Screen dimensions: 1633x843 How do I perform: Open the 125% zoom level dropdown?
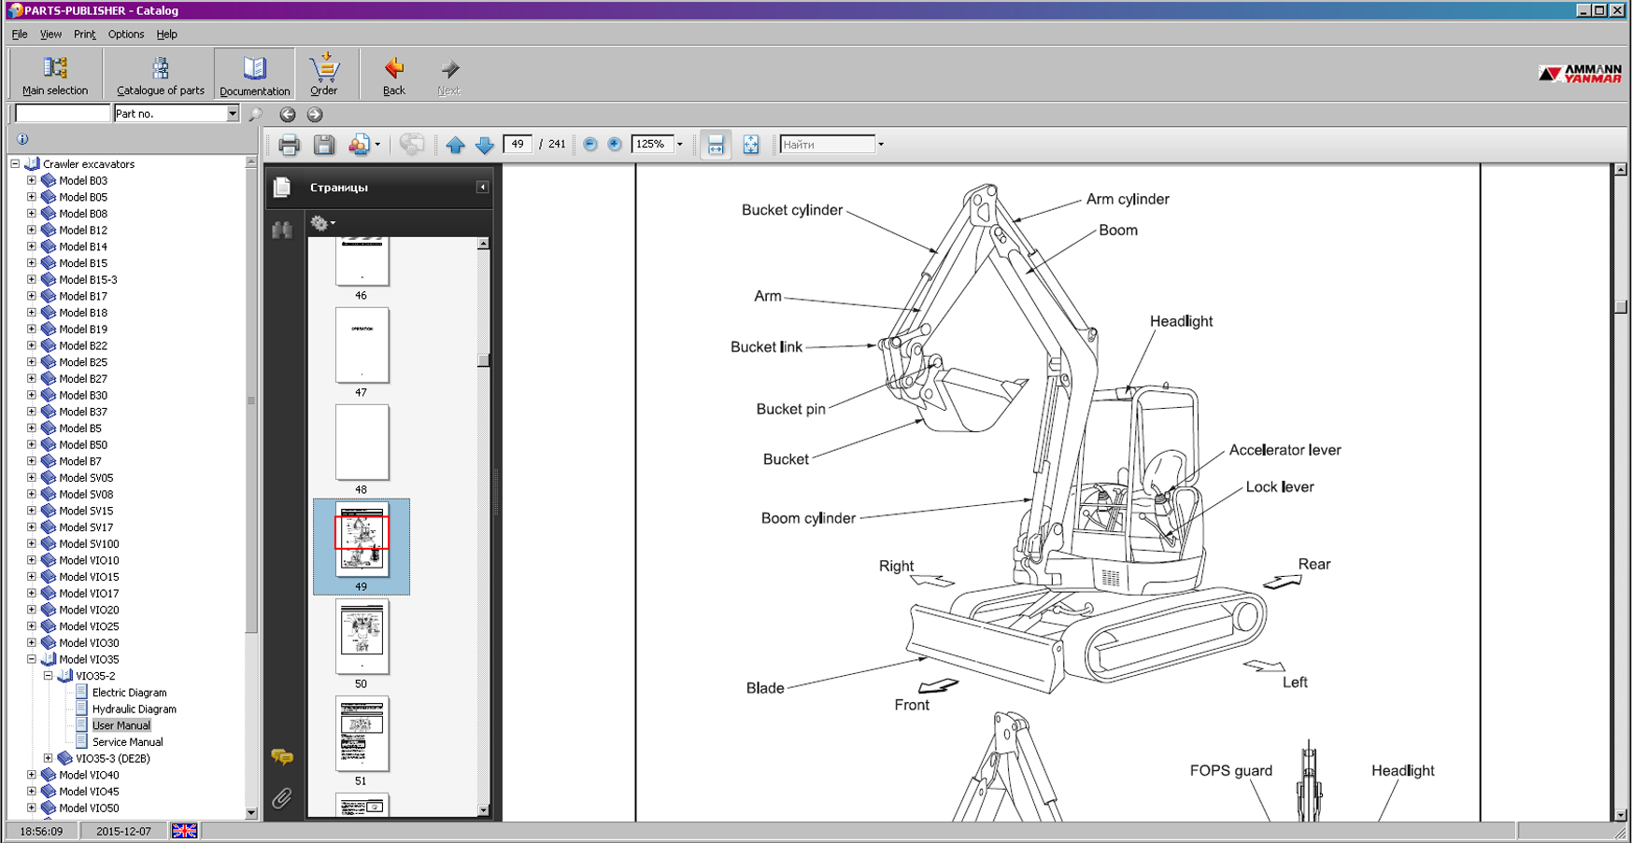click(679, 145)
